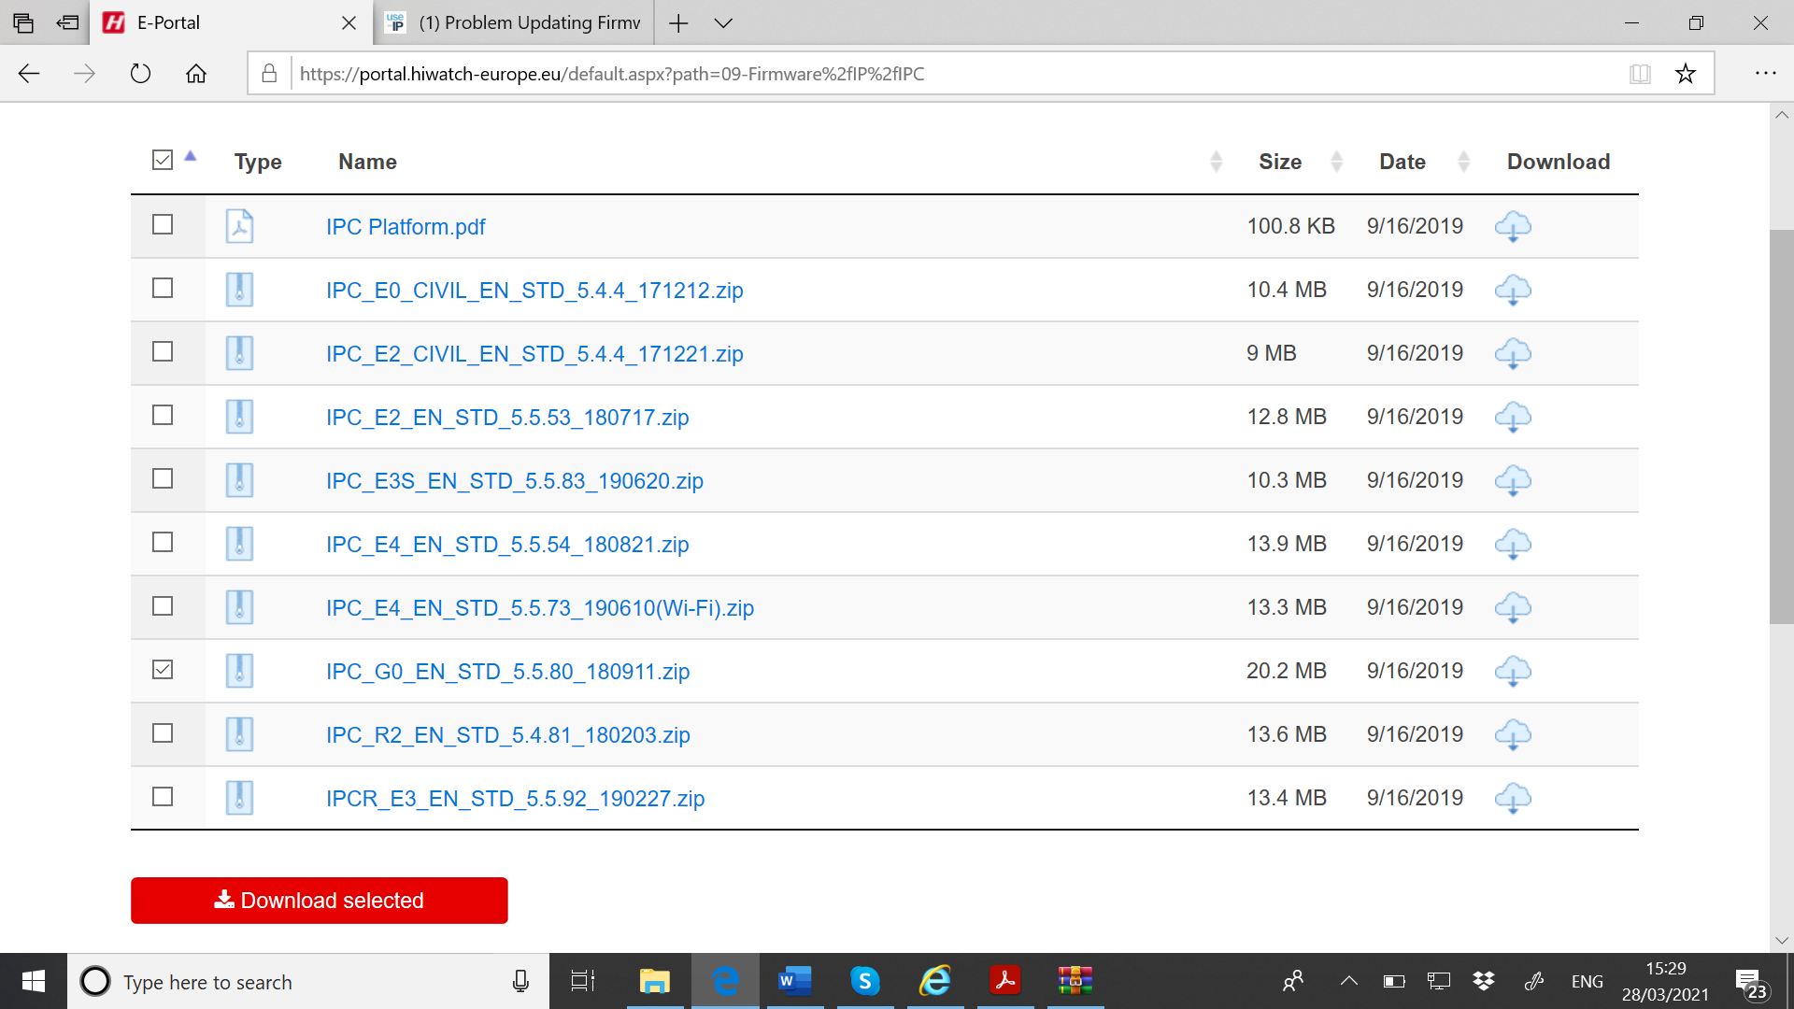Click the browser refresh icon
Screen dimensions: 1794x1009
[140, 74]
